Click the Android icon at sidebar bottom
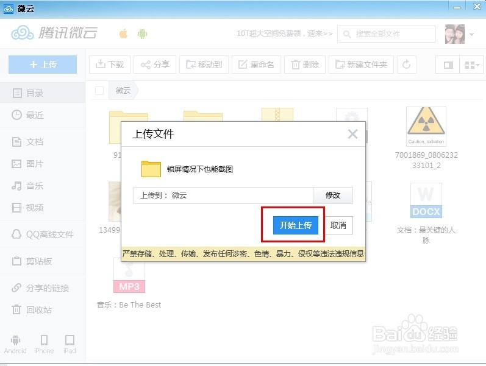The image size is (486, 366). pos(15,344)
